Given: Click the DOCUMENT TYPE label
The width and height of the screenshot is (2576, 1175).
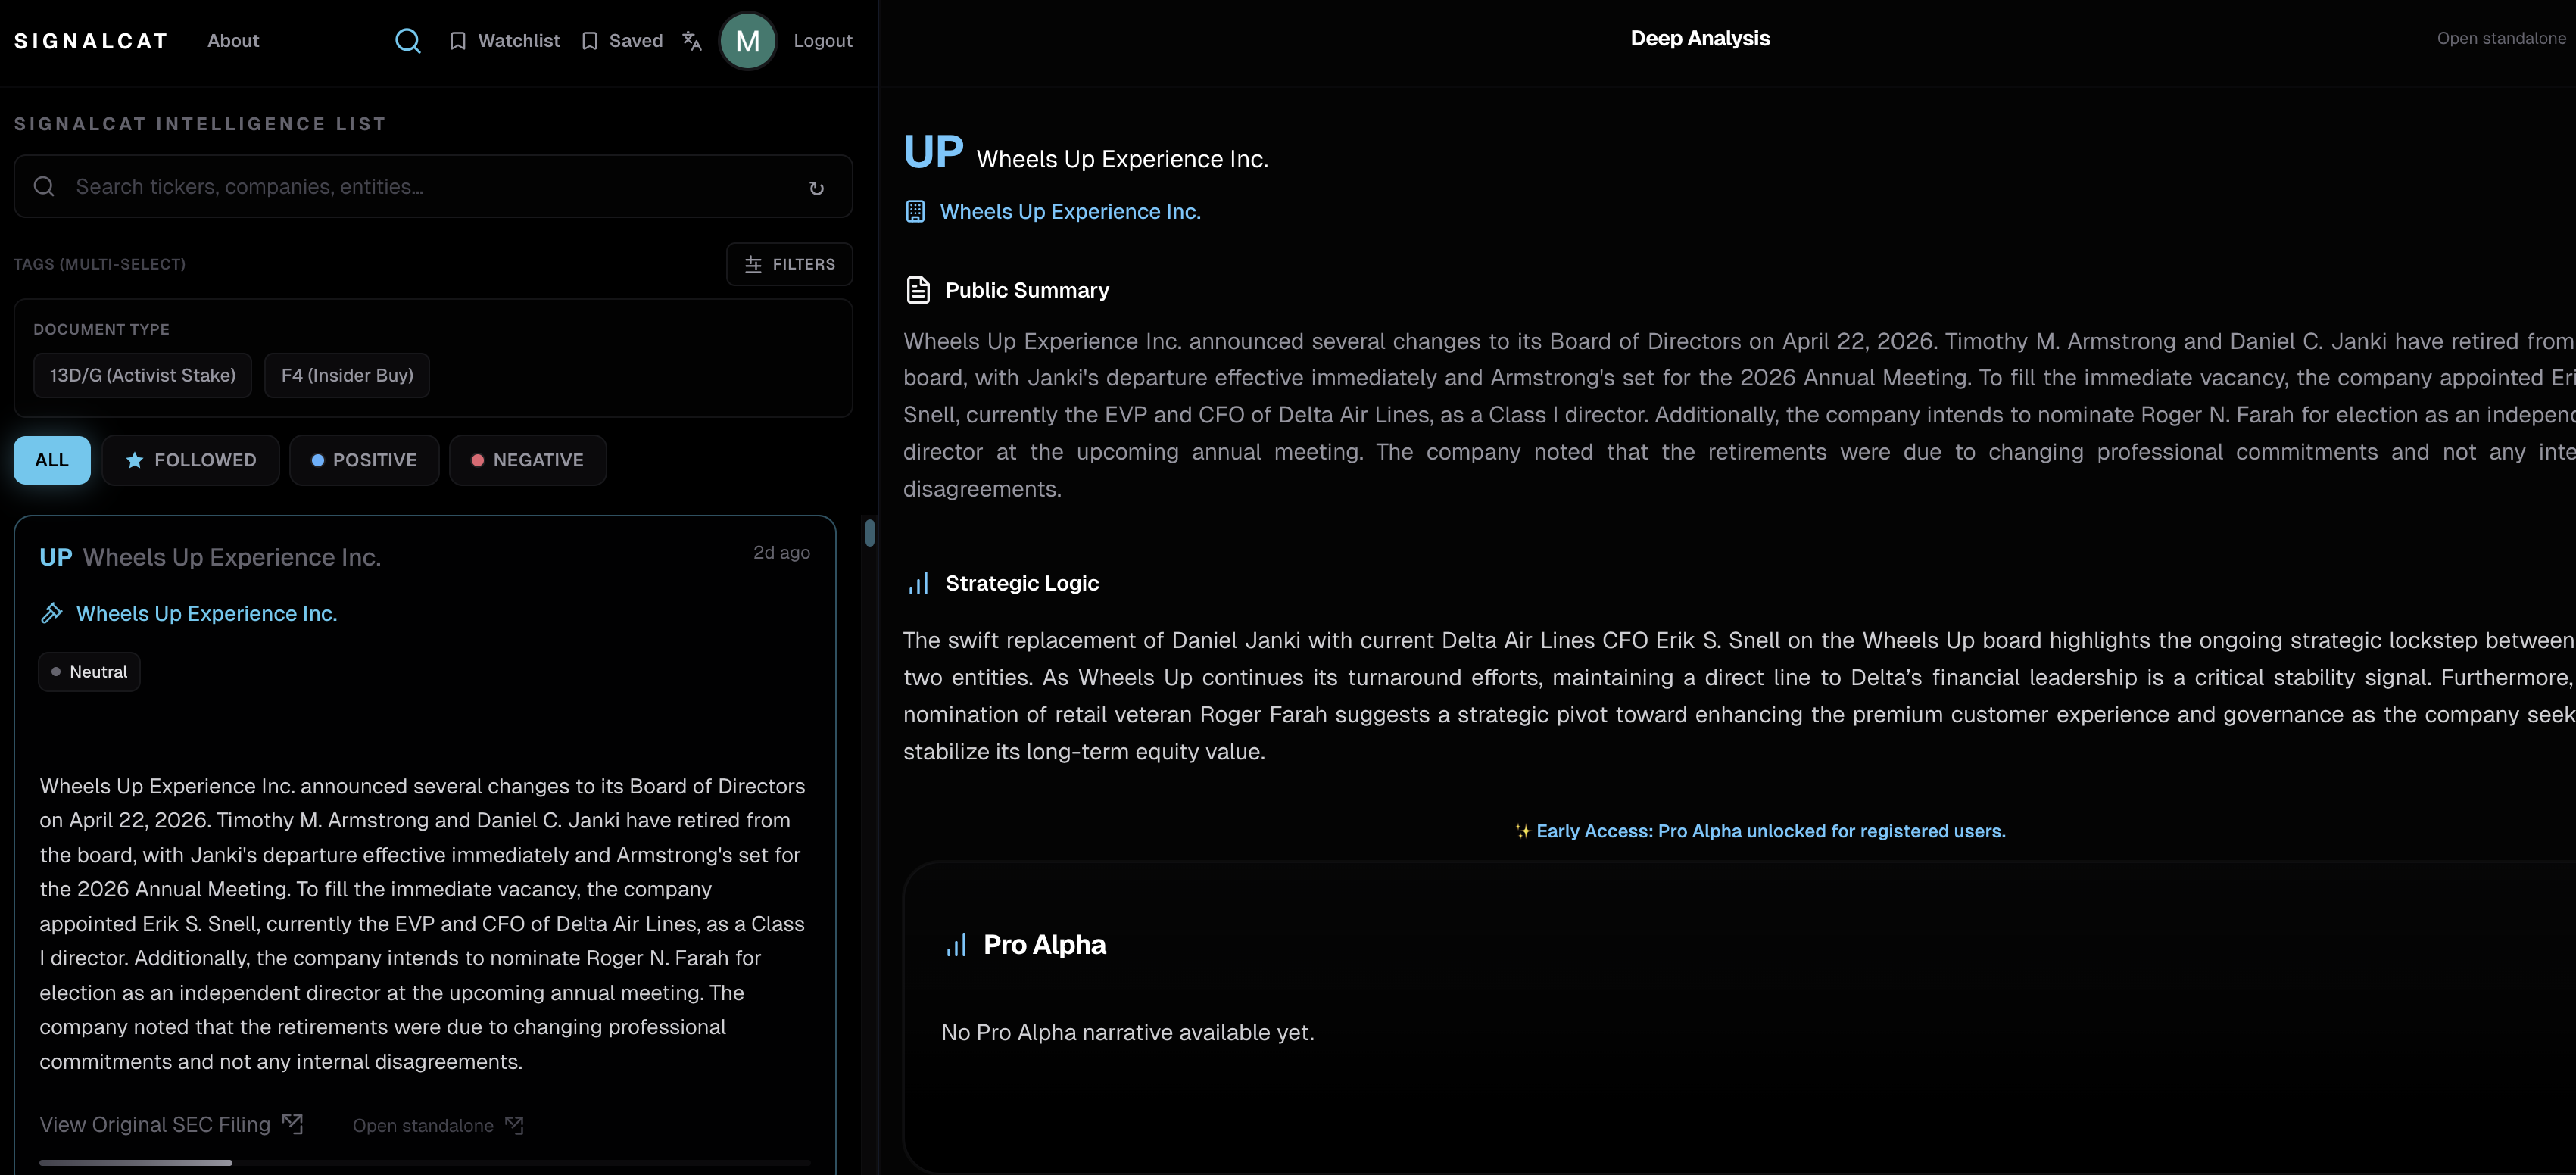Looking at the screenshot, I should pos(101,330).
